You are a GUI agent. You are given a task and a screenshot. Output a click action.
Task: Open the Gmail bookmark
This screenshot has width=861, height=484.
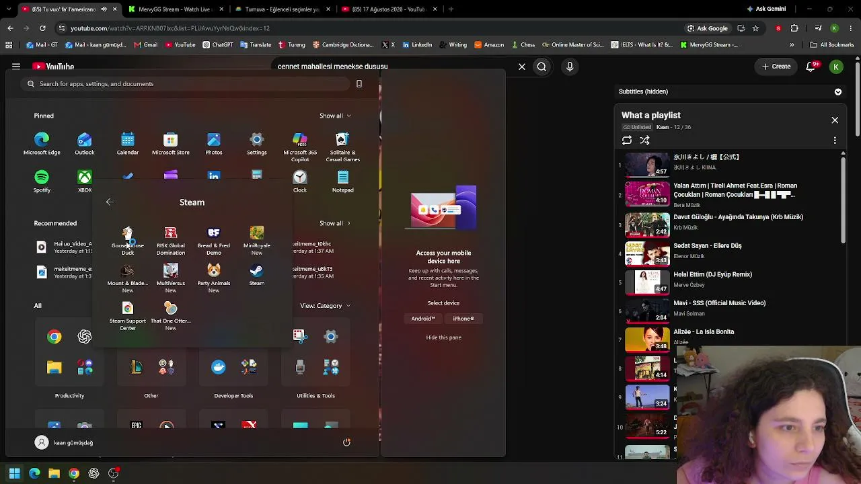pos(146,45)
